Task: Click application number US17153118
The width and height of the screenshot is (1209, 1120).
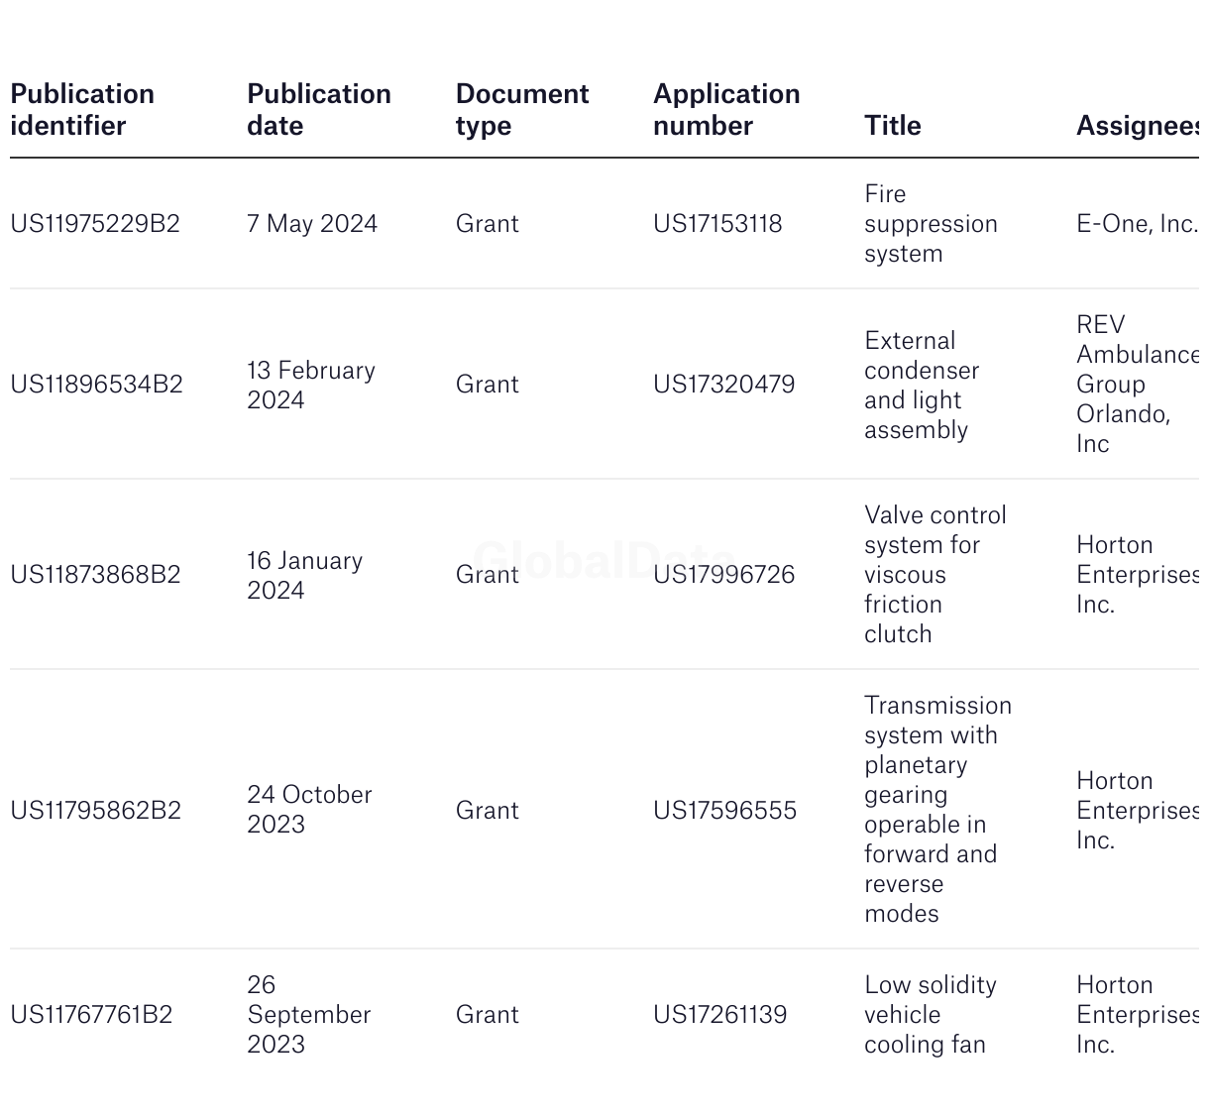Action: [x=716, y=224]
